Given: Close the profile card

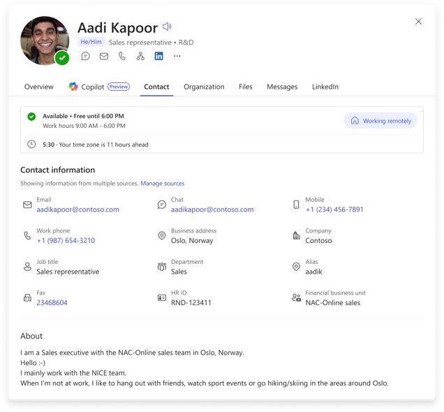Looking at the screenshot, I should [x=418, y=22].
